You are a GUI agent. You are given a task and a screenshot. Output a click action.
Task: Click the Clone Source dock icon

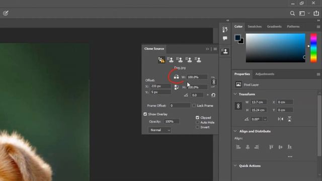pos(225,51)
